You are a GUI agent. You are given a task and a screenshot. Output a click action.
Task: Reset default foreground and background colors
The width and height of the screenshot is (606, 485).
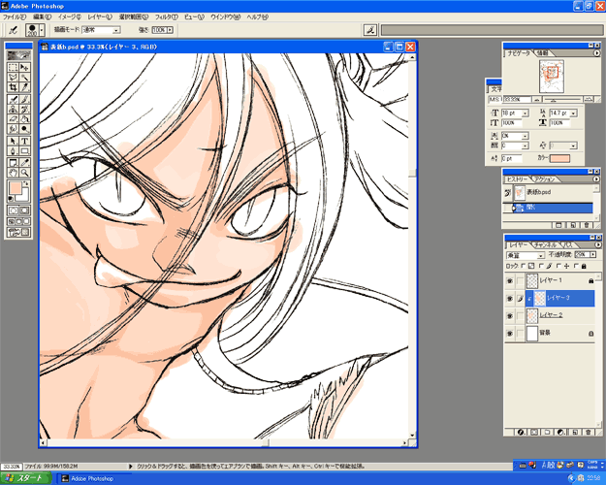11,199
